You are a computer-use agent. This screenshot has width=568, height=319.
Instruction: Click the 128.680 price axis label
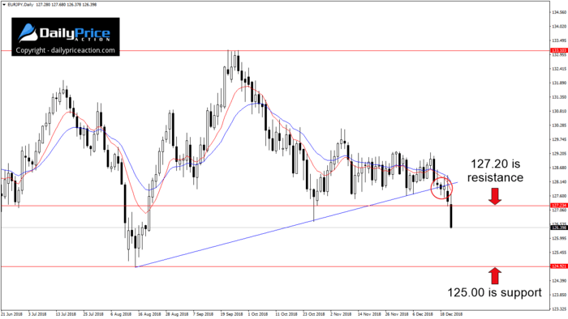coord(559,168)
